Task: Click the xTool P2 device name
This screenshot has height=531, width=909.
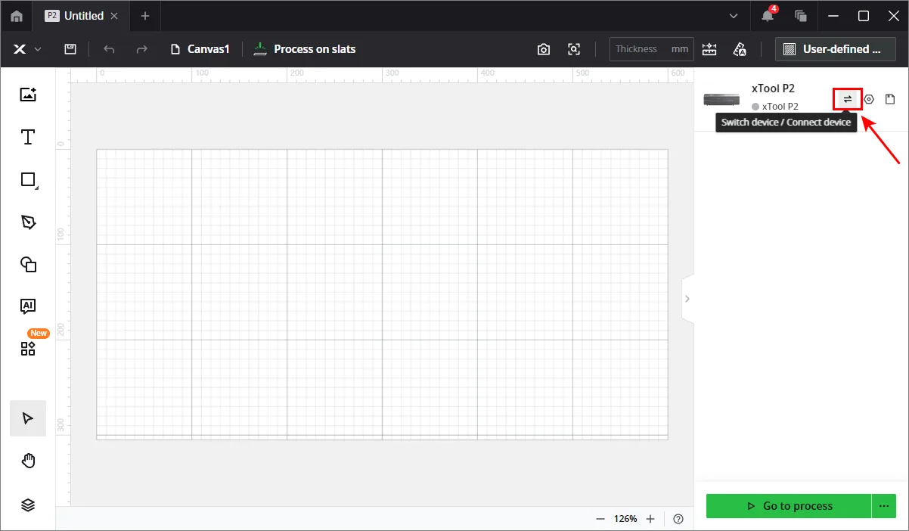Action: click(x=773, y=88)
